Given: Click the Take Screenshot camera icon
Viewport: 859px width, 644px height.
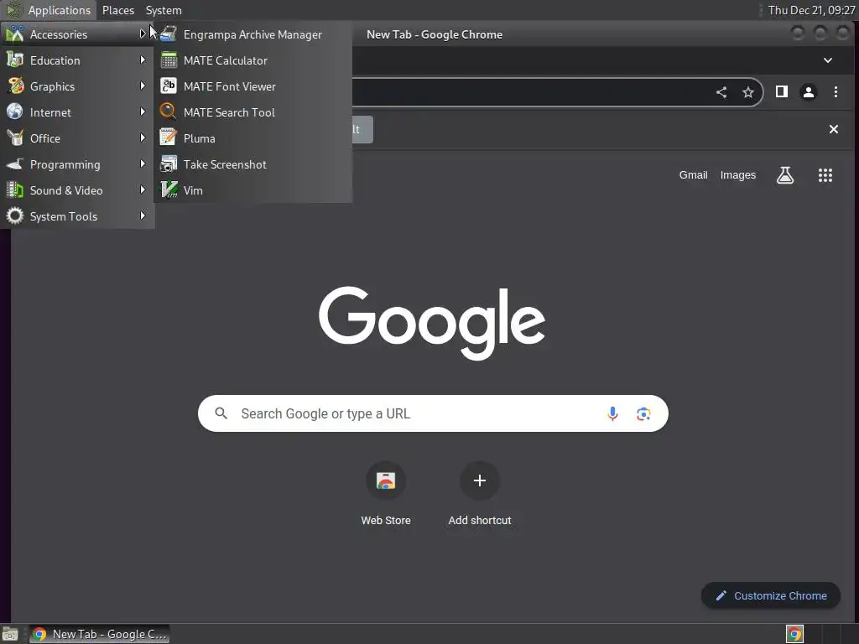Looking at the screenshot, I should [168, 164].
